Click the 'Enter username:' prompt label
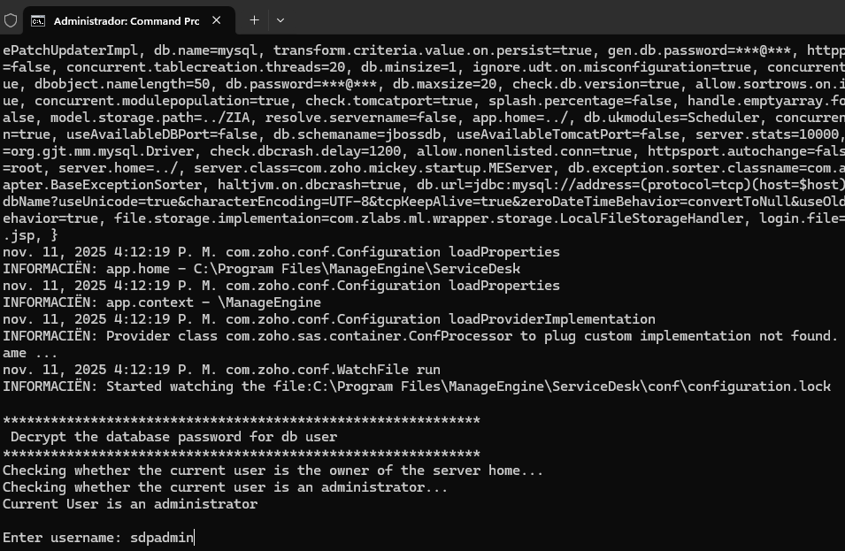 62,538
